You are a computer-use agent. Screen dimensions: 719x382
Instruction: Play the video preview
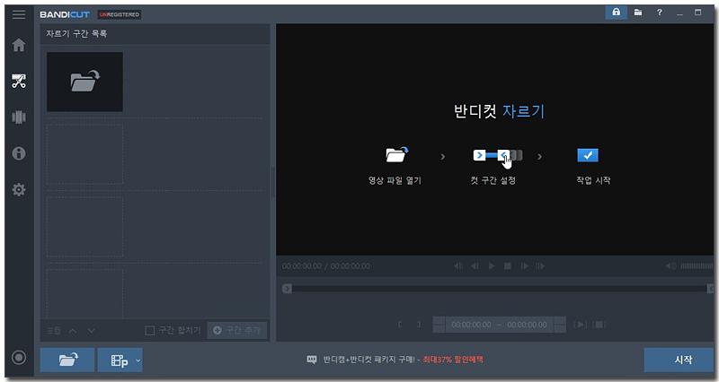click(491, 265)
